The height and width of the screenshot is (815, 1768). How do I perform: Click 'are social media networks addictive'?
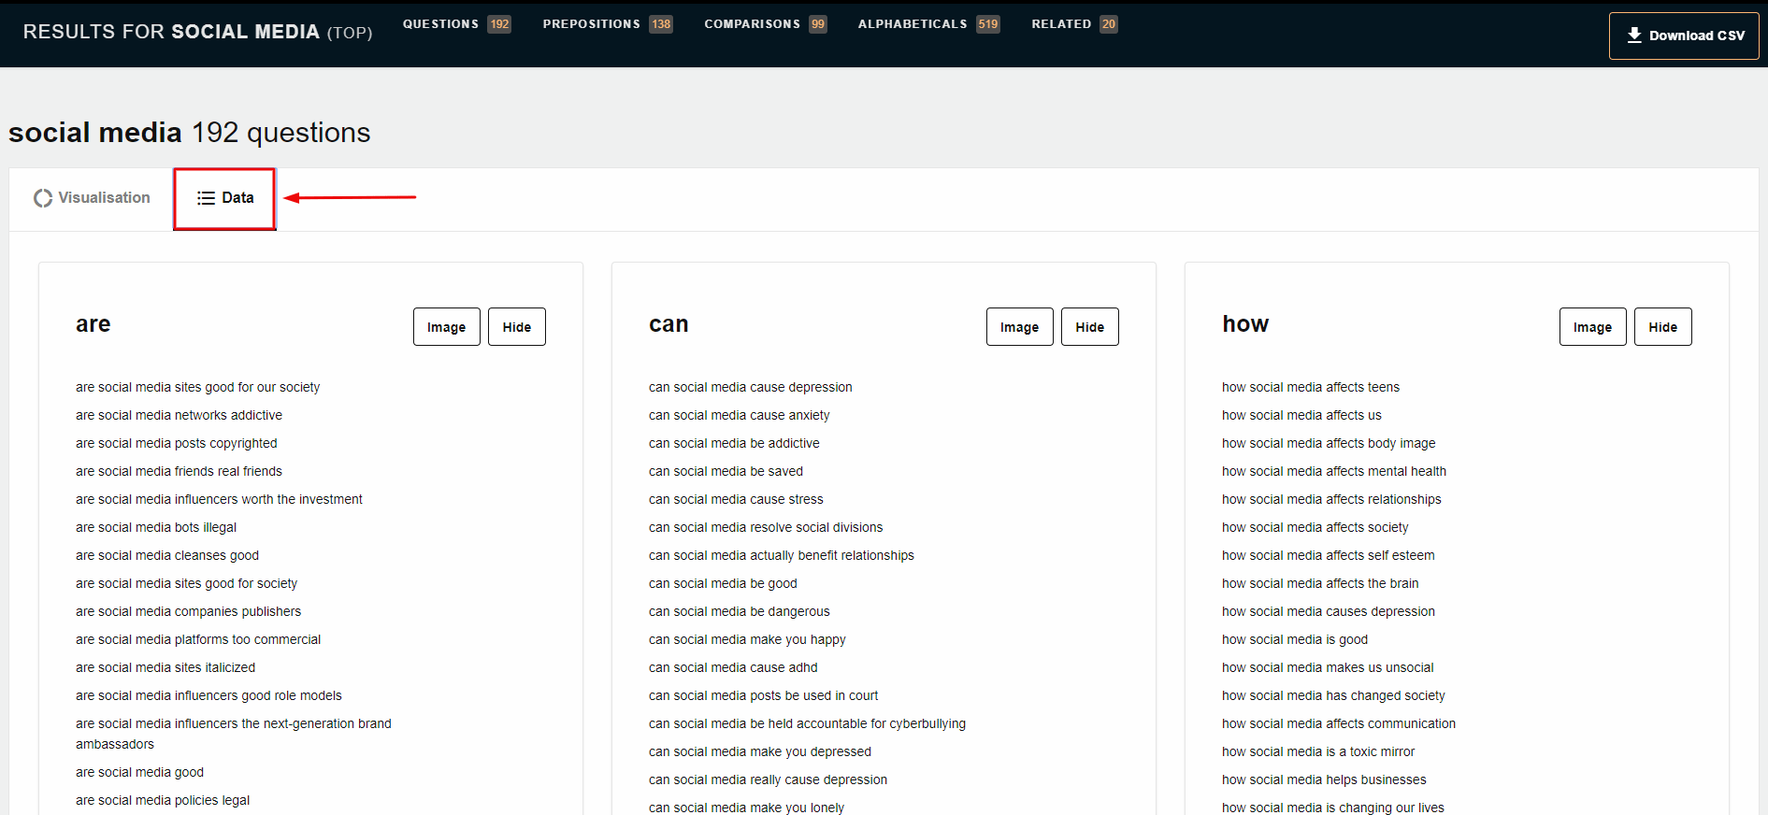click(x=179, y=415)
